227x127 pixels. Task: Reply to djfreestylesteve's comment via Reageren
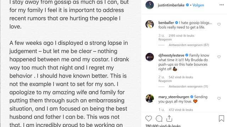coord(165,81)
